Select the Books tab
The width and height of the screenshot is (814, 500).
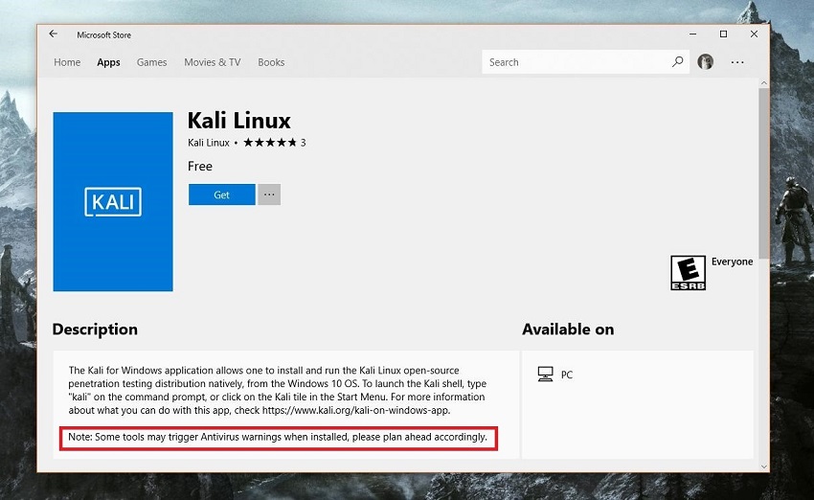click(271, 62)
